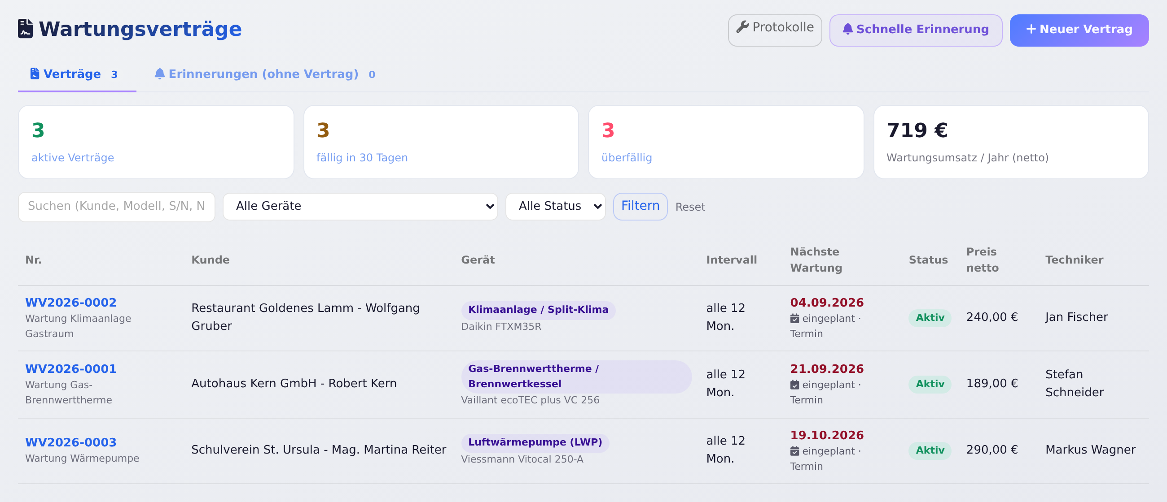
Task: Open the Alle Geräte dropdown
Action: (360, 207)
